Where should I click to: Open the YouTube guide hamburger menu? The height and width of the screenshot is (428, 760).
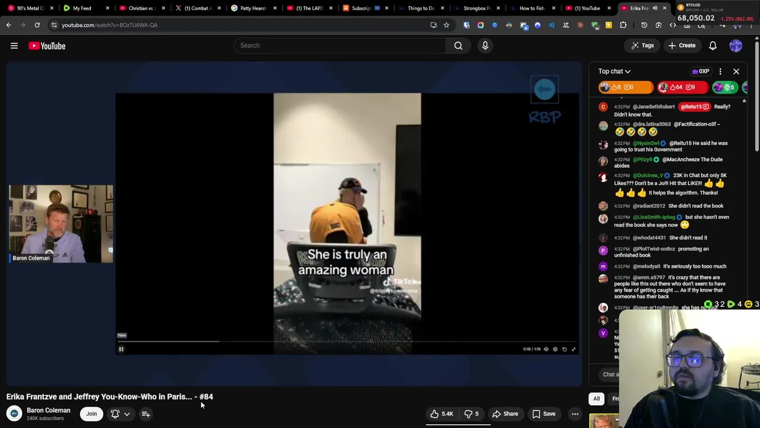click(x=14, y=46)
